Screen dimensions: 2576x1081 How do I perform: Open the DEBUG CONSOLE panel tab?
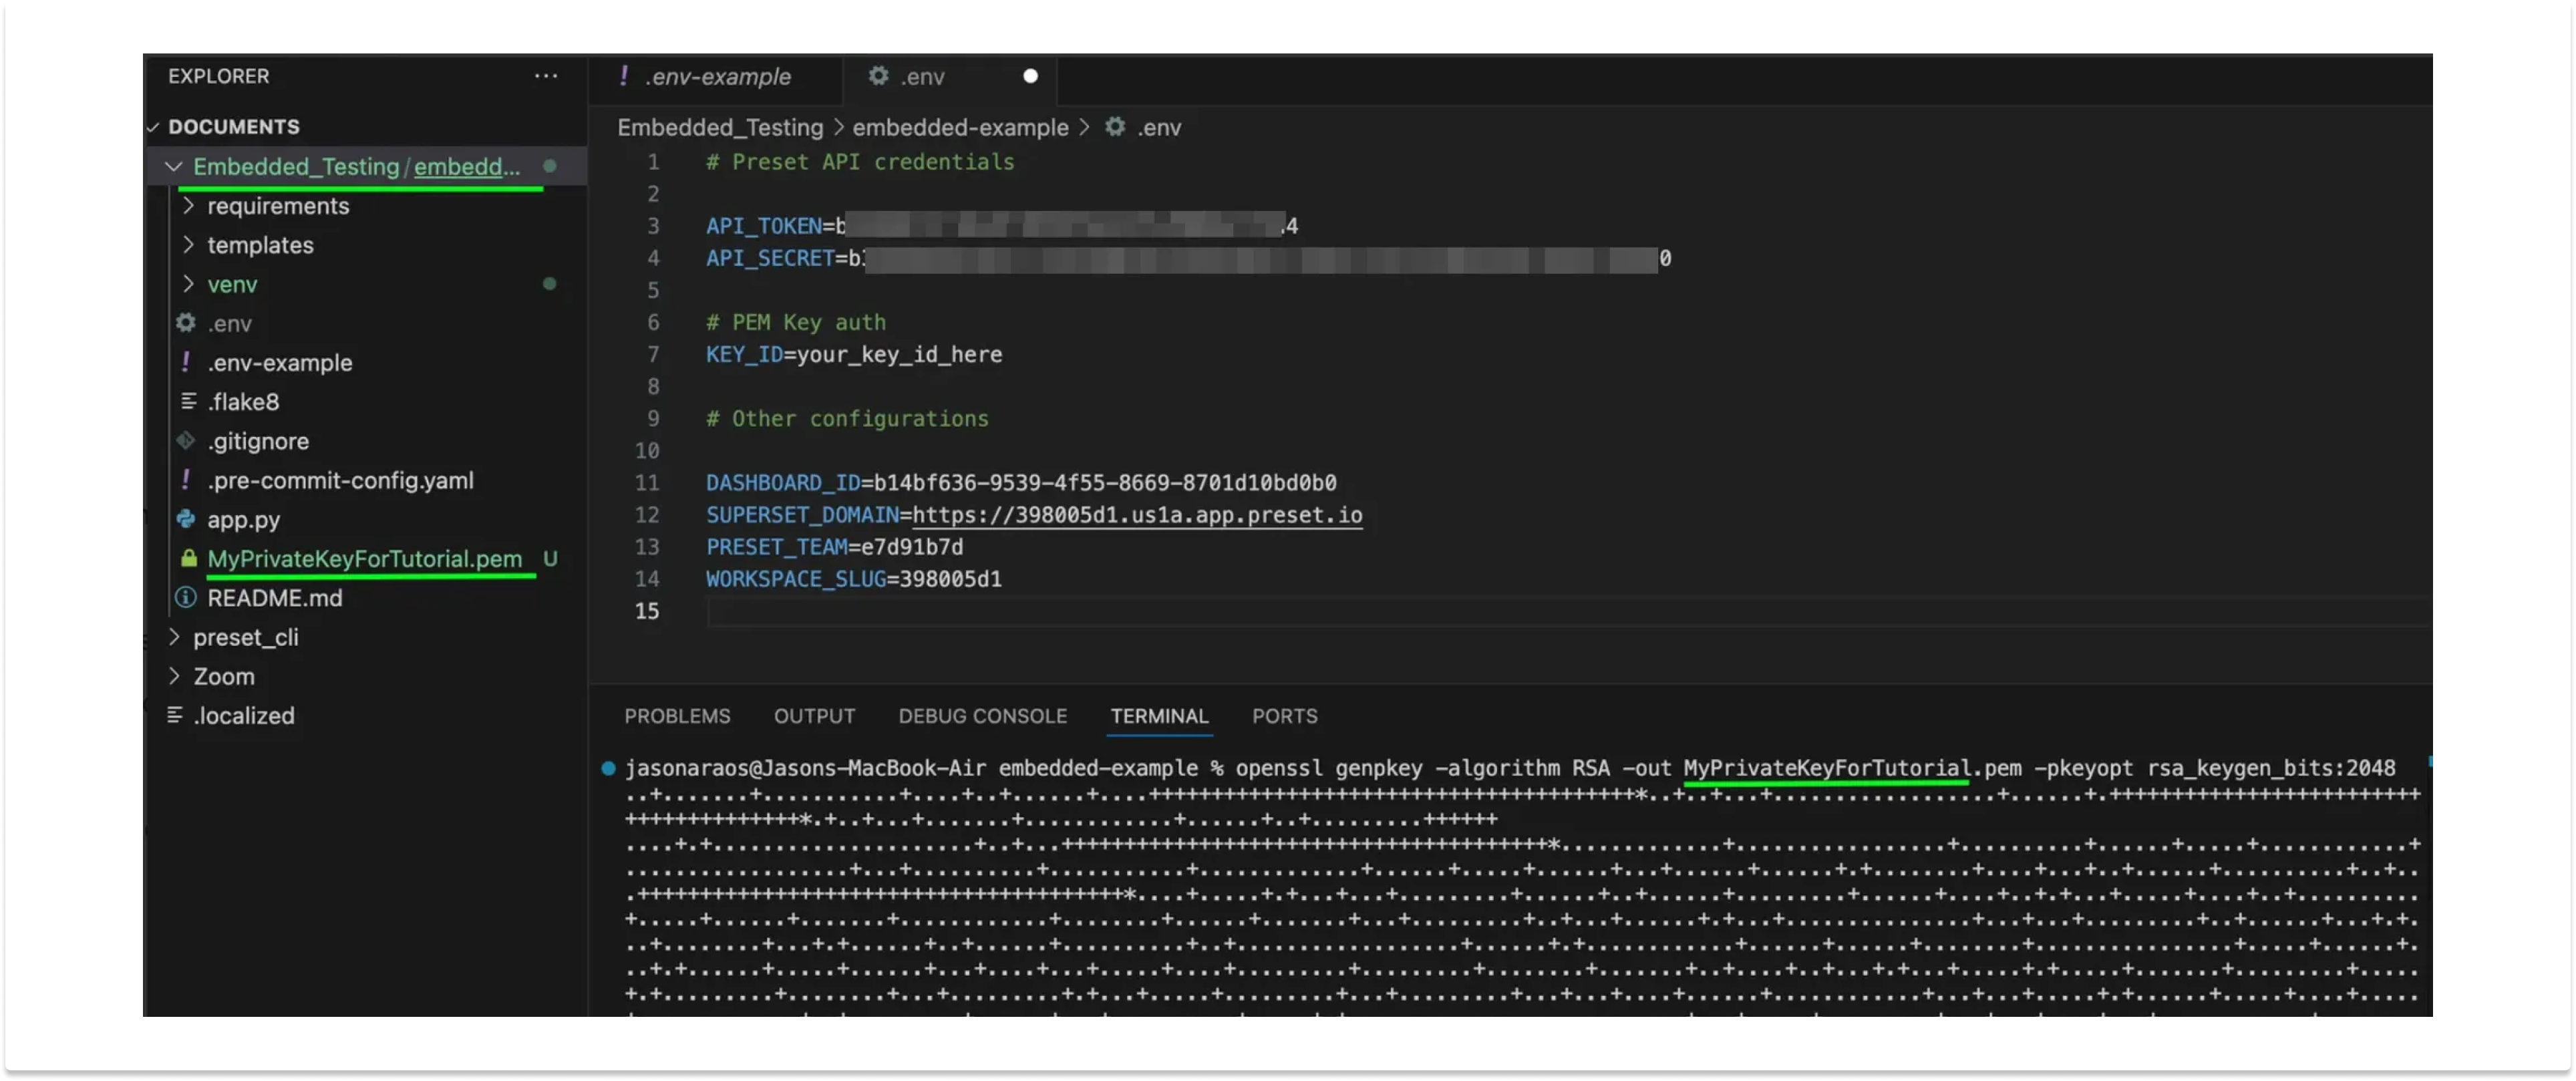pyautogui.click(x=982, y=716)
